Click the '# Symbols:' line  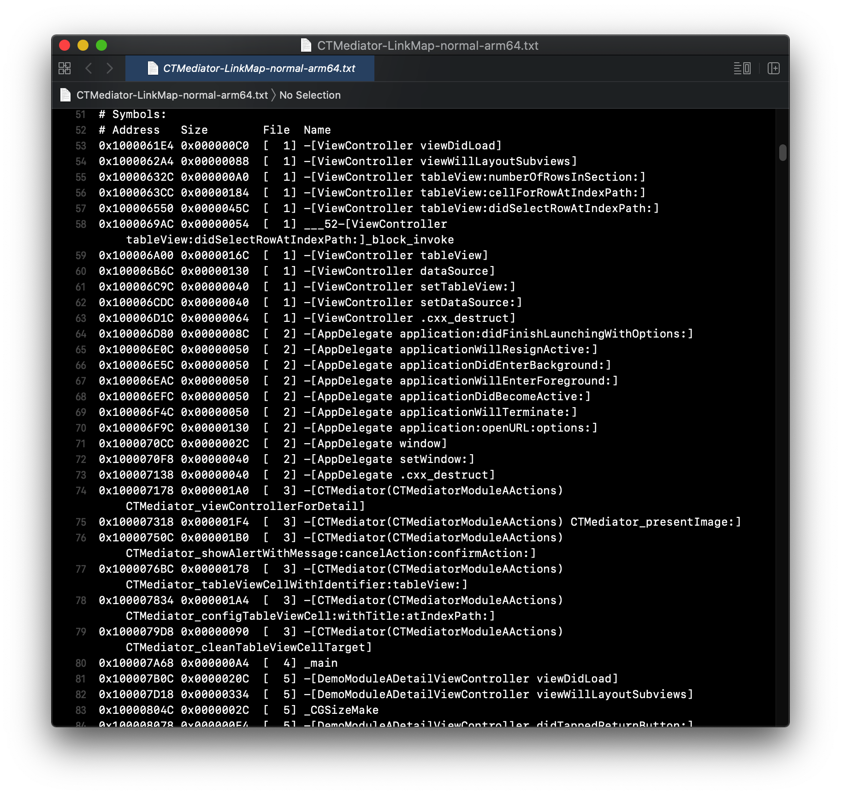coord(132,114)
